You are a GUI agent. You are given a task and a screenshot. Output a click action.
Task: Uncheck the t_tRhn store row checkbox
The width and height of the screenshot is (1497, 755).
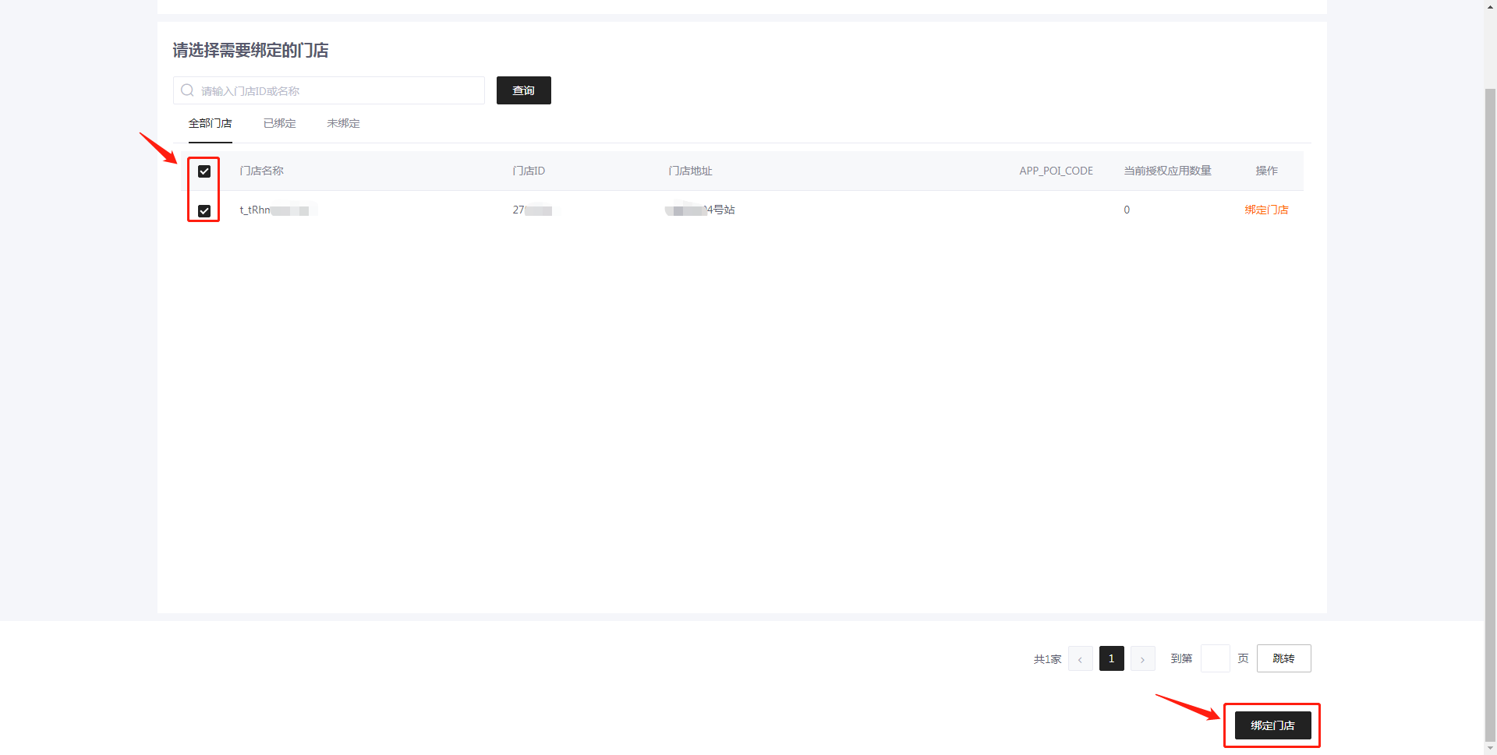point(204,211)
